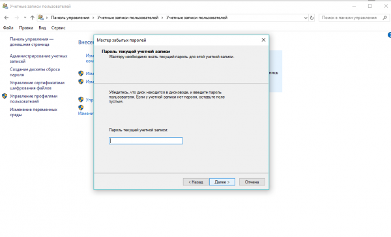Focus the current account password field
This screenshot has width=391, height=237.
(145, 141)
